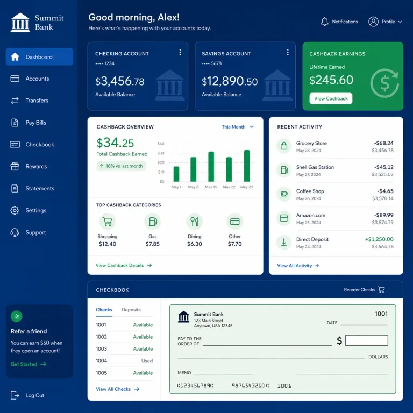
Task: Select check 1003 row
Action: pos(124,348)
